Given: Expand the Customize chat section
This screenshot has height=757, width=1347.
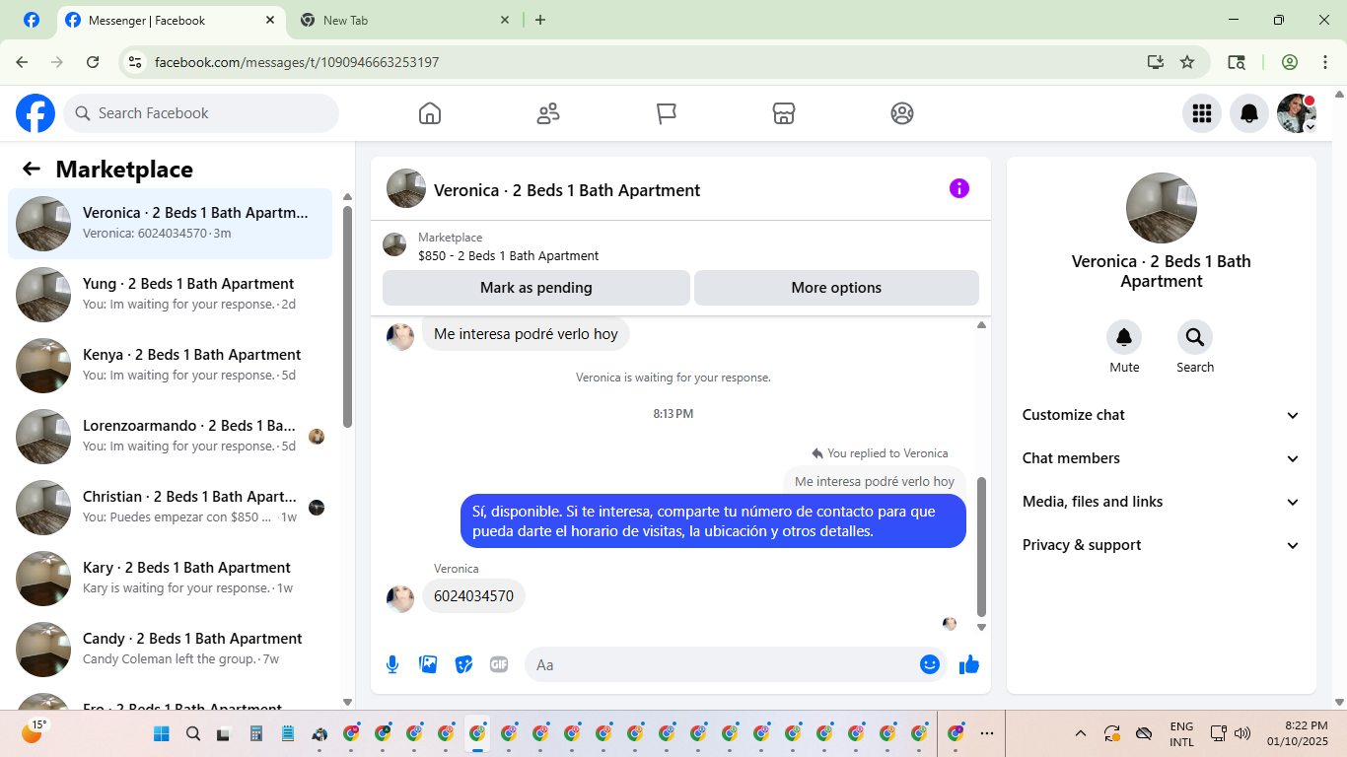Looking at the screenshot, I should pos(1162,415).
